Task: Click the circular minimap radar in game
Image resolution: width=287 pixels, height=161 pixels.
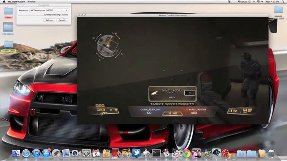Action: [x=108, y=46]
